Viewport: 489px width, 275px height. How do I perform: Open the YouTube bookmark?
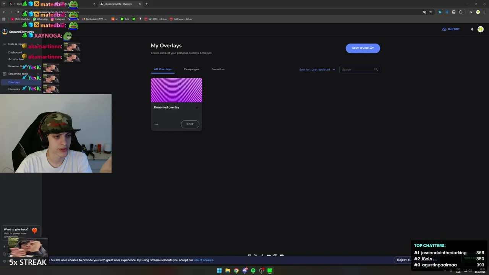(x=20, y=19)
